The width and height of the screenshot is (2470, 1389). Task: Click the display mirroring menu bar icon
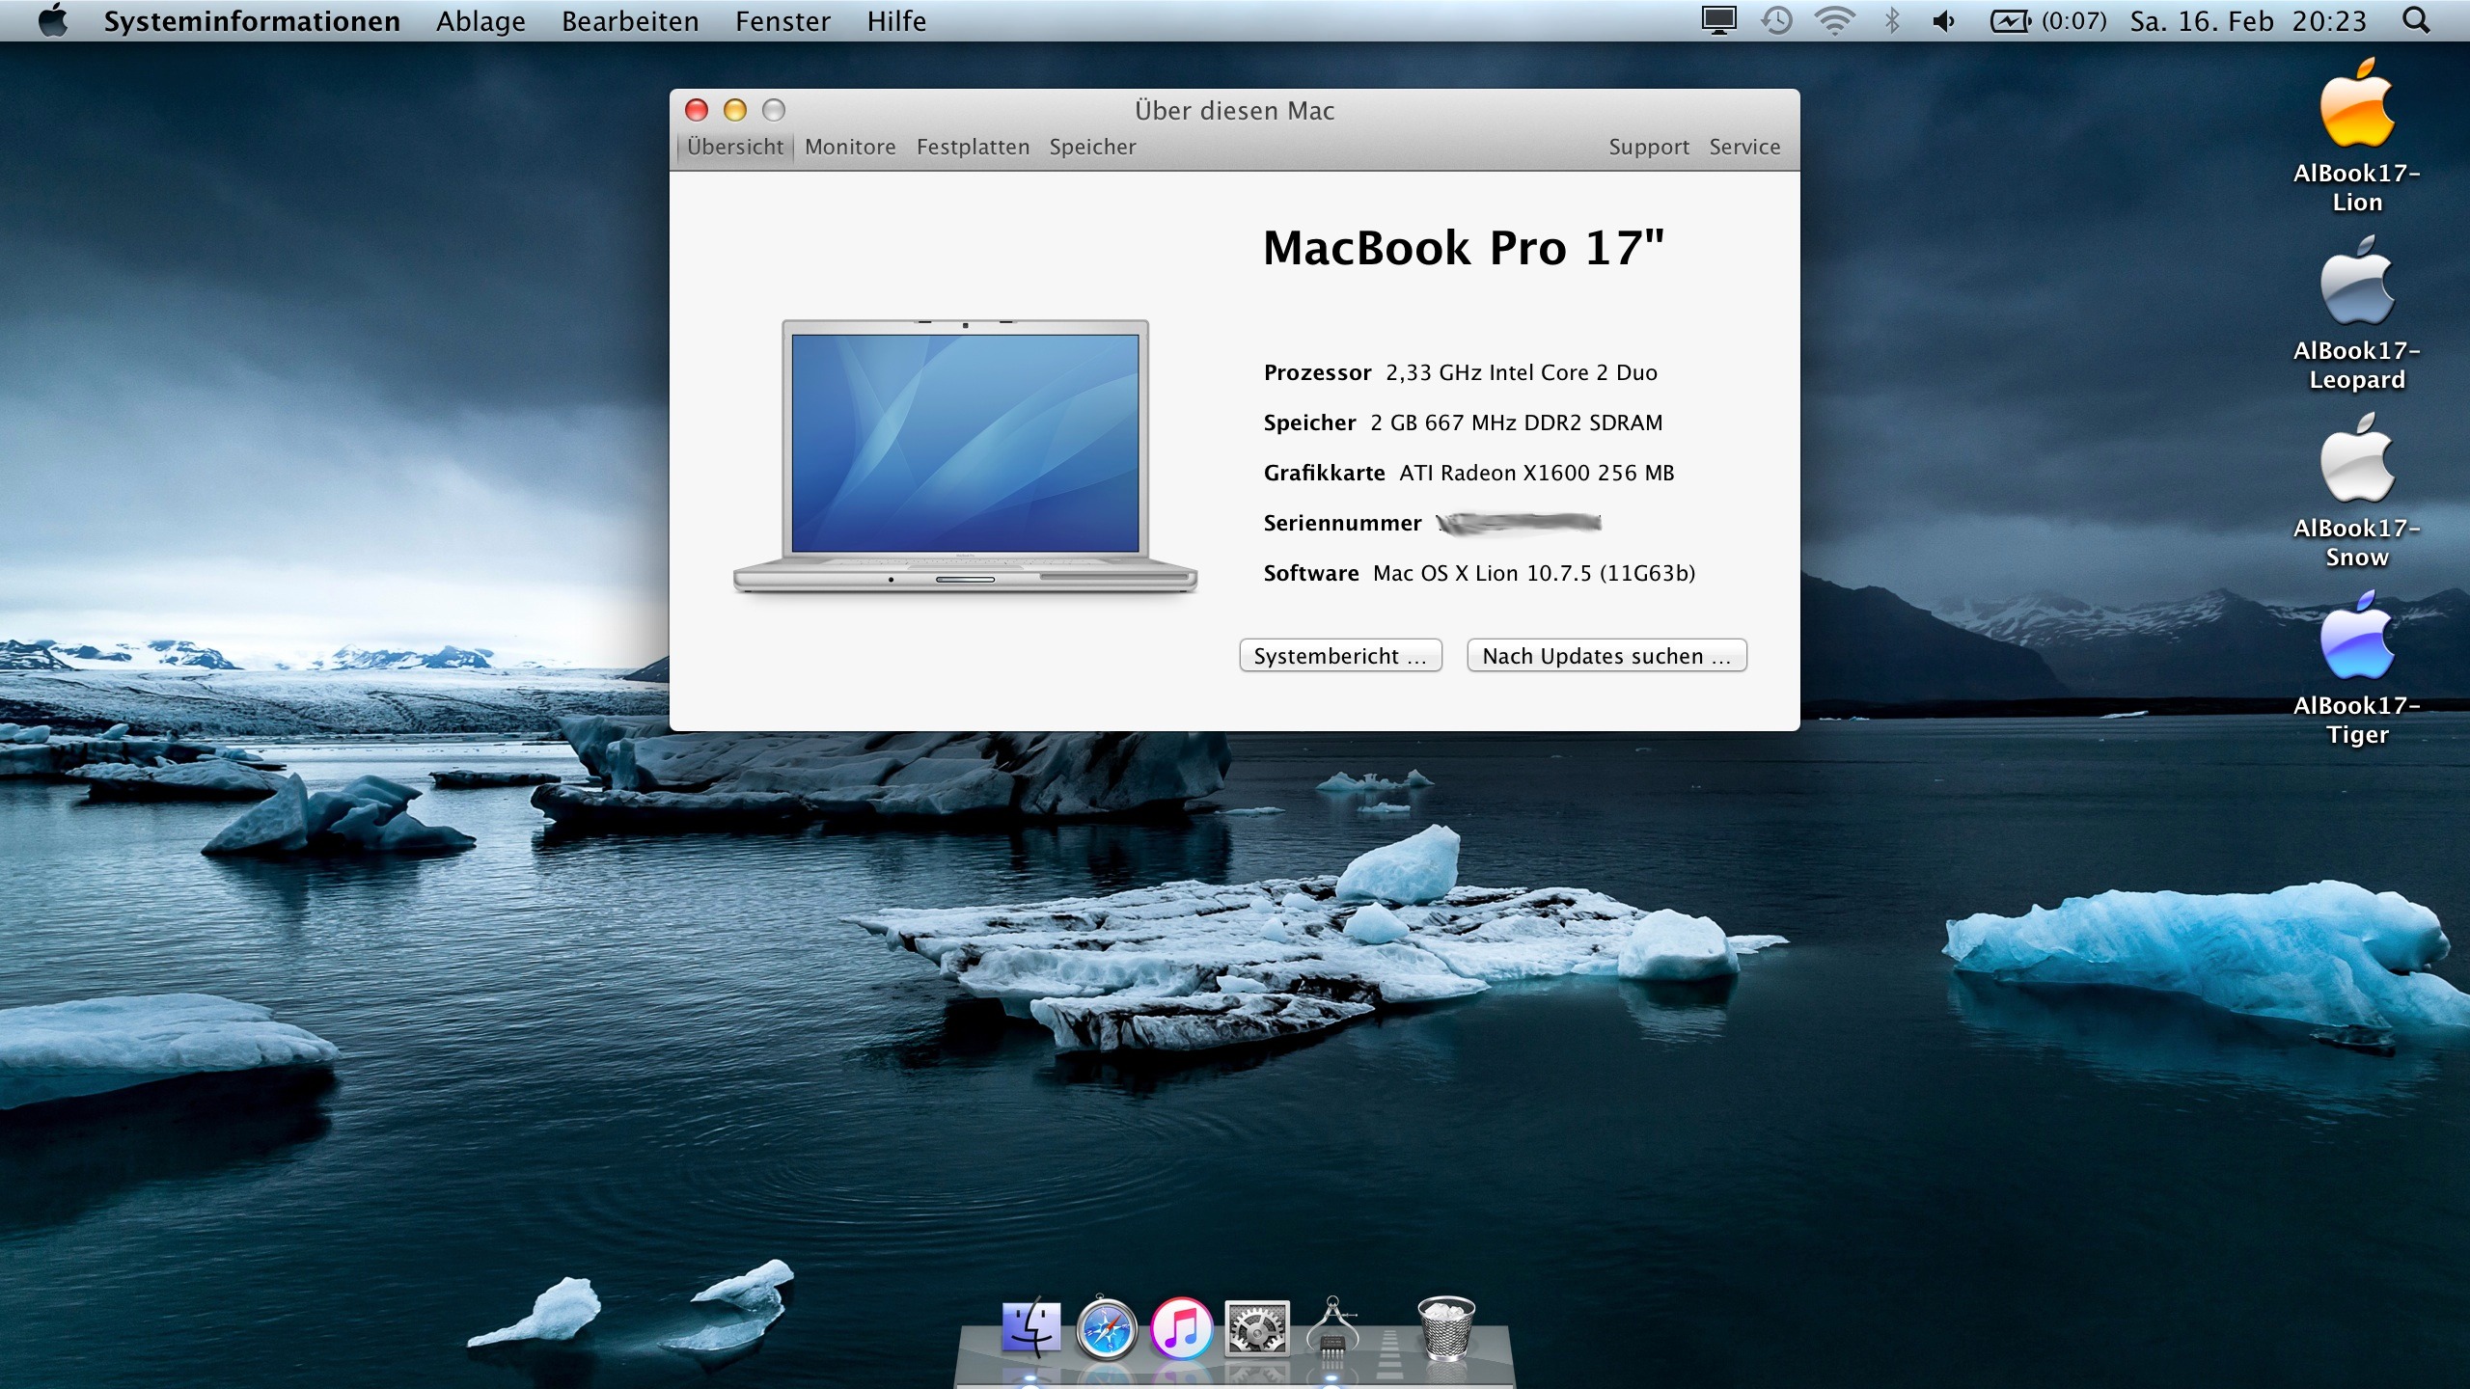pyautogui.click(x=1718, y=20)
